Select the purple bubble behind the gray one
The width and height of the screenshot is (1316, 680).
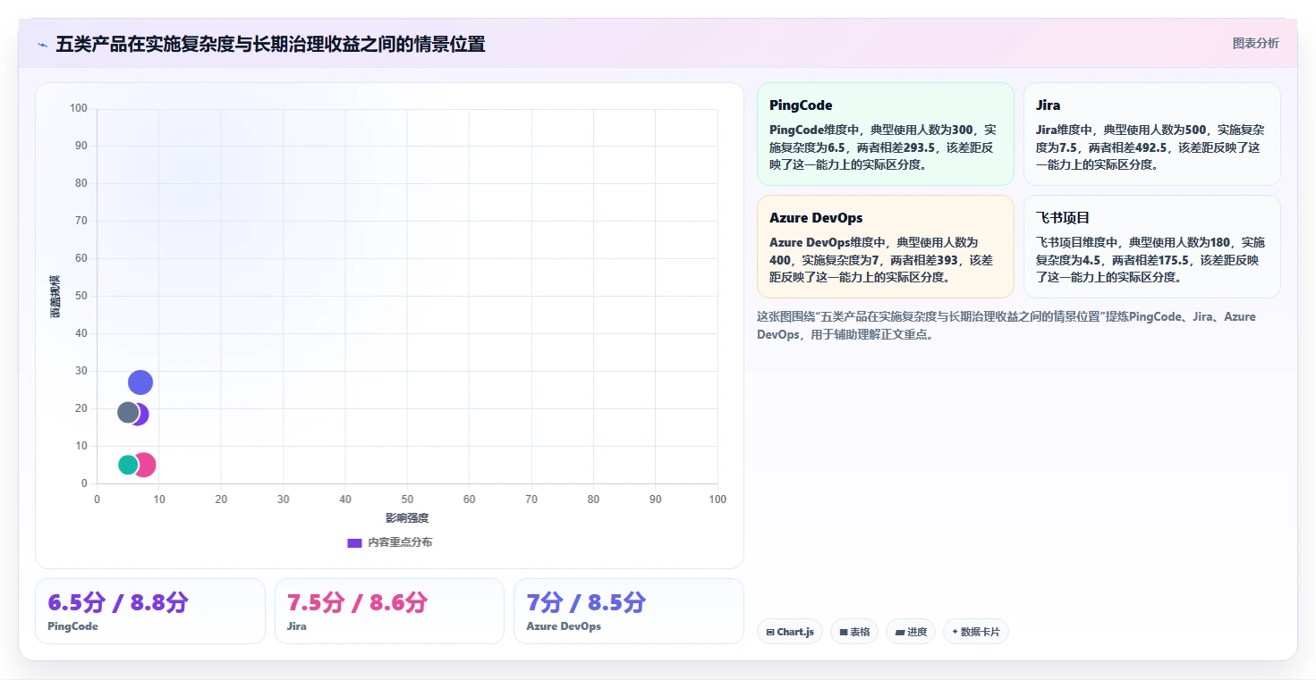(x=140, y=414)
